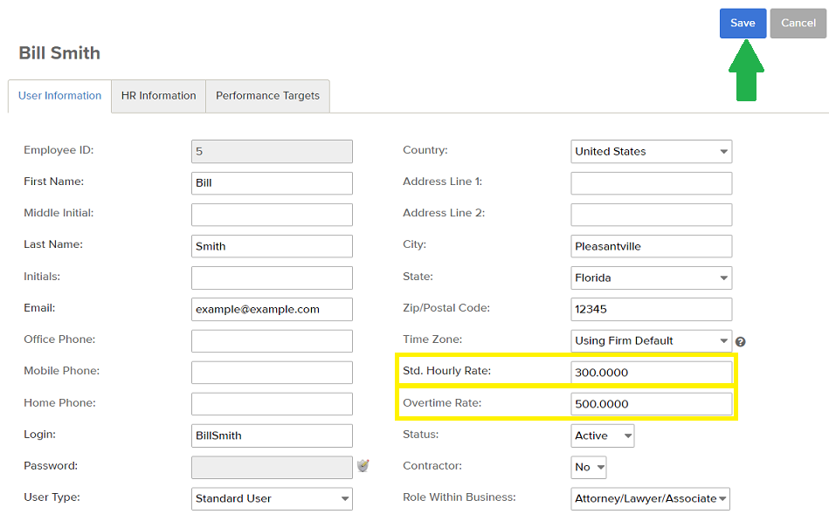The image size is (829, 521).
Task: Open the Contractor dropdown showing No
Action: pos(589,467)
